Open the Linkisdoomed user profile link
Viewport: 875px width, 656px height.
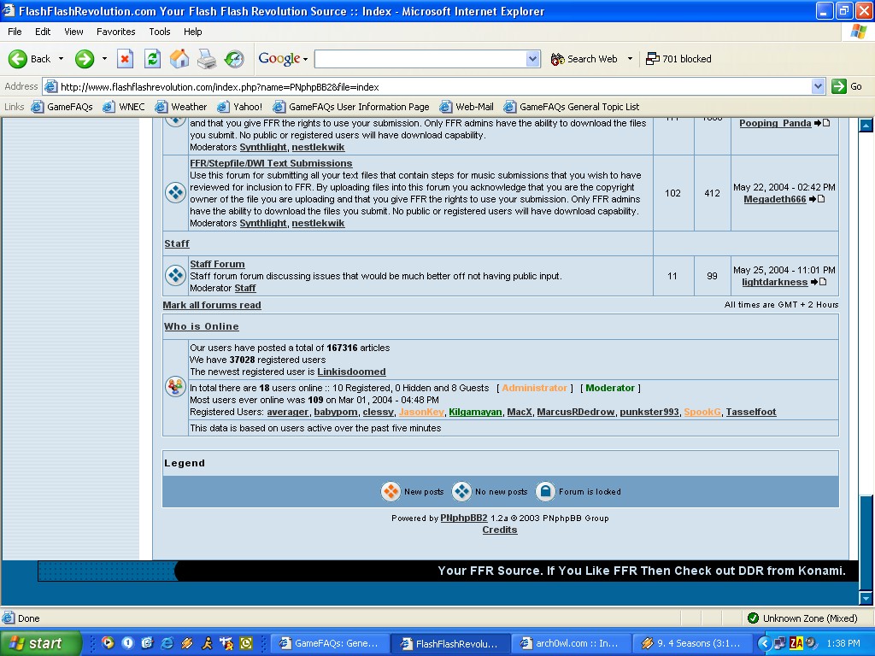pos(351,372)
